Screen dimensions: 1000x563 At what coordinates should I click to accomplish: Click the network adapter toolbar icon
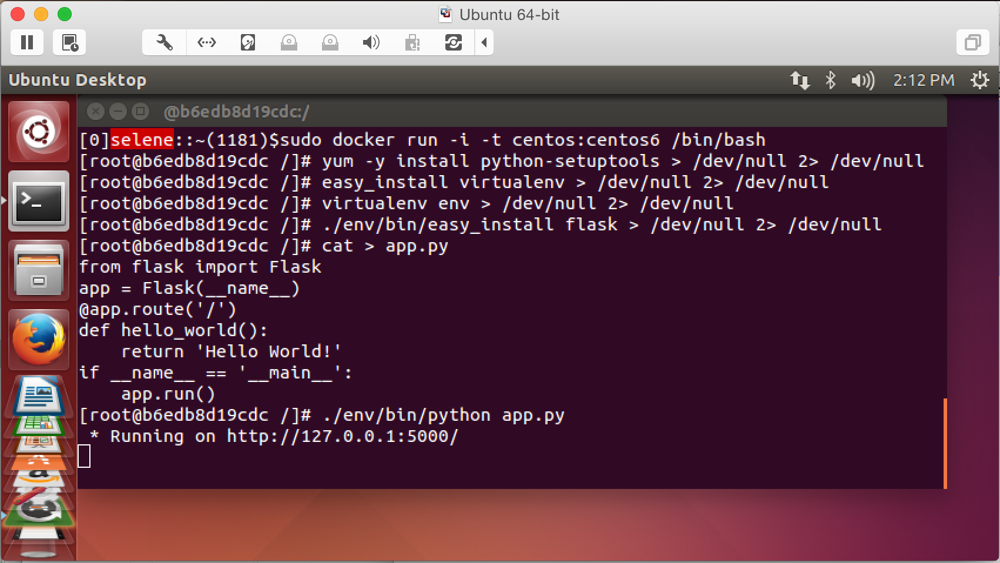206,42
